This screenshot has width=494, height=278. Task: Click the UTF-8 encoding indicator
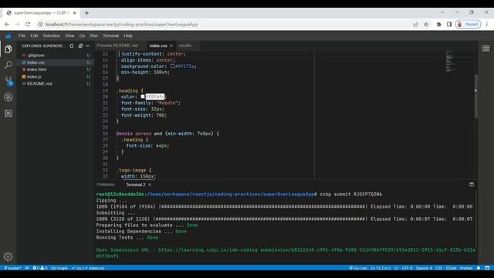pos(407,268)
